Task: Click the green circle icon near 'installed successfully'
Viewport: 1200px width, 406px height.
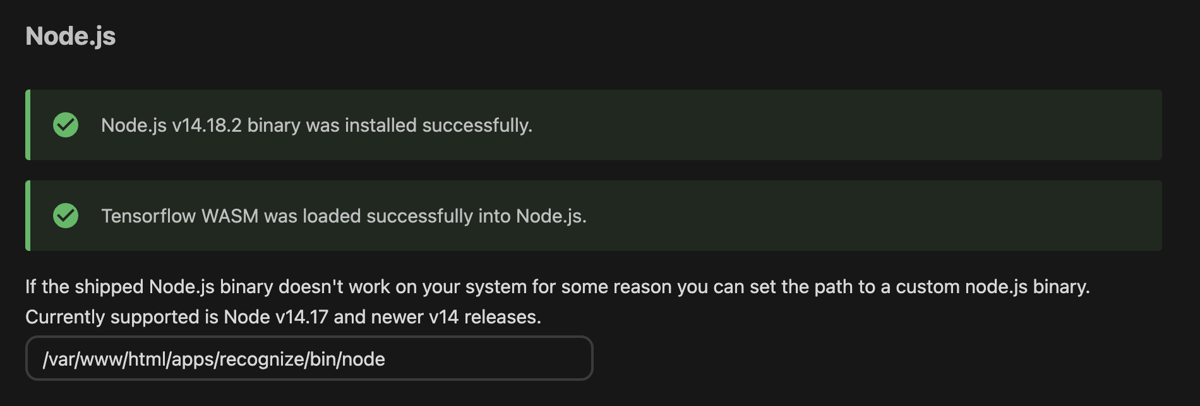Action: pyautogui.click(x=66, y=125)
